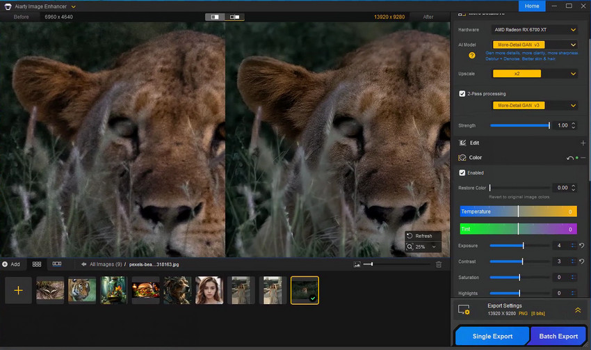Reset the Contrast value
The width and height of the screenshot is (591, 350).
(x=582, y=262)
